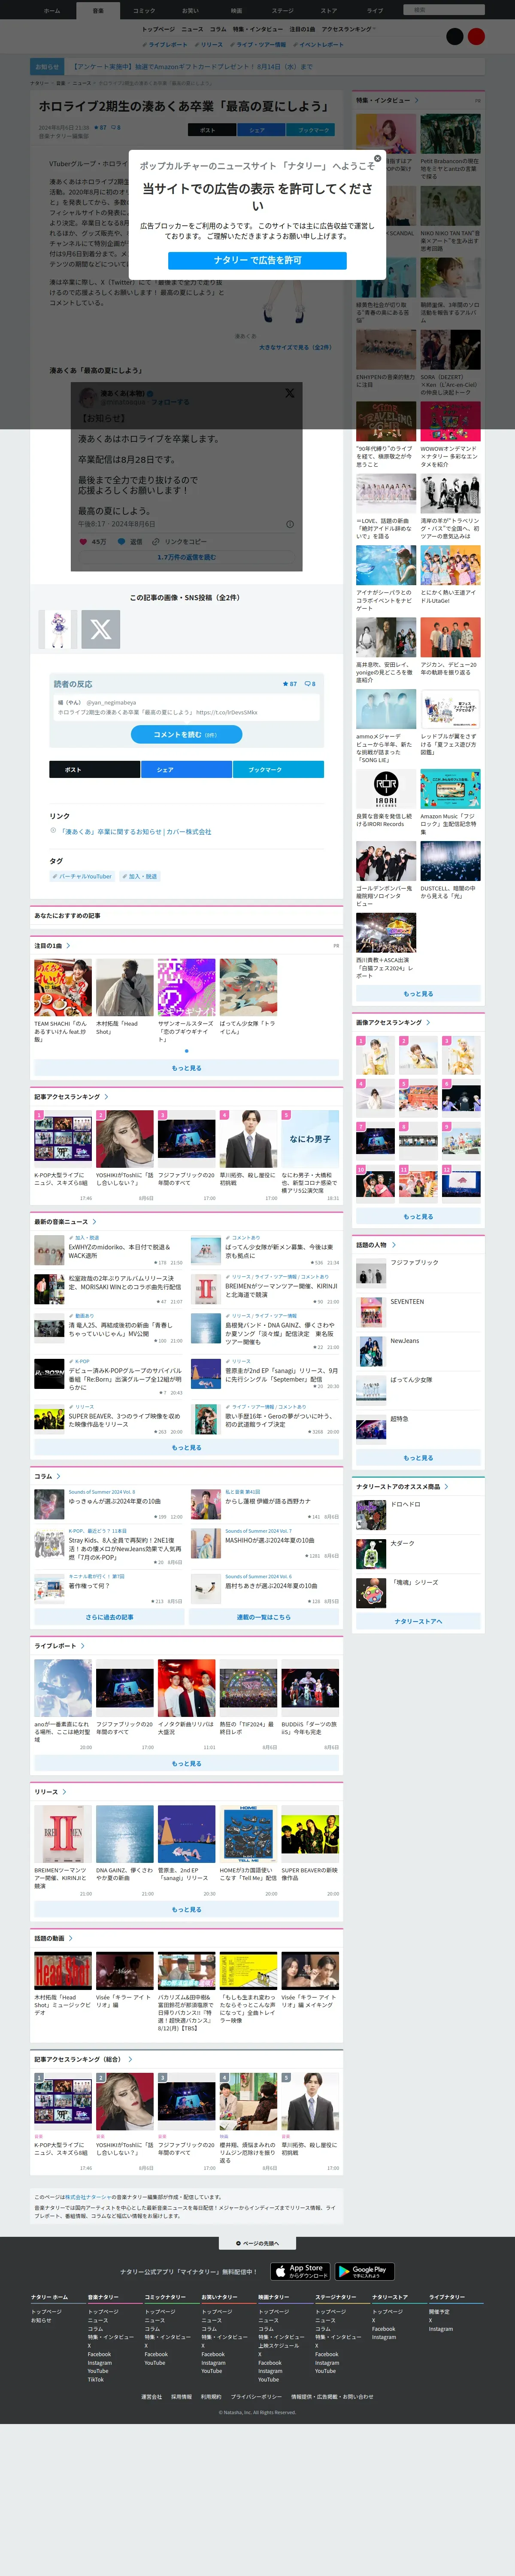The width and height of the screenshot is (515, 2576).
Task: Click the コメントを読む button
Action: pyautogui.click(x=186, y=734)
